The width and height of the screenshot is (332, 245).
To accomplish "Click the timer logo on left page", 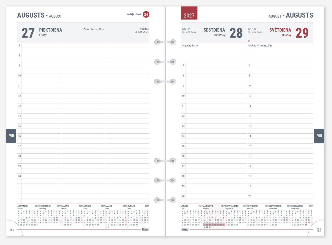I will tap(145, 229).
